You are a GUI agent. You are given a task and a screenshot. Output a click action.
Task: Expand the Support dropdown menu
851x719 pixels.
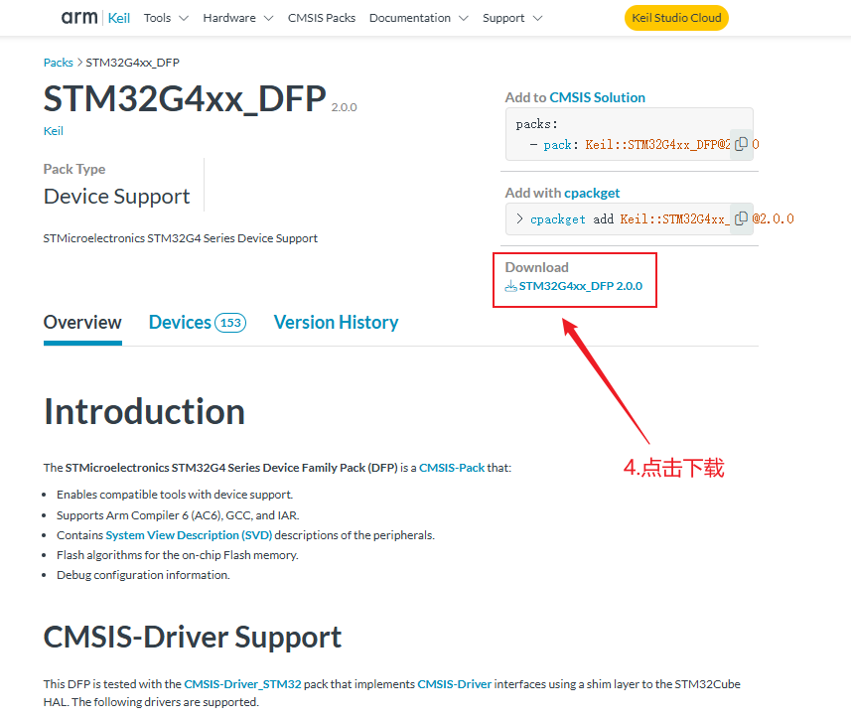[512, 18]
